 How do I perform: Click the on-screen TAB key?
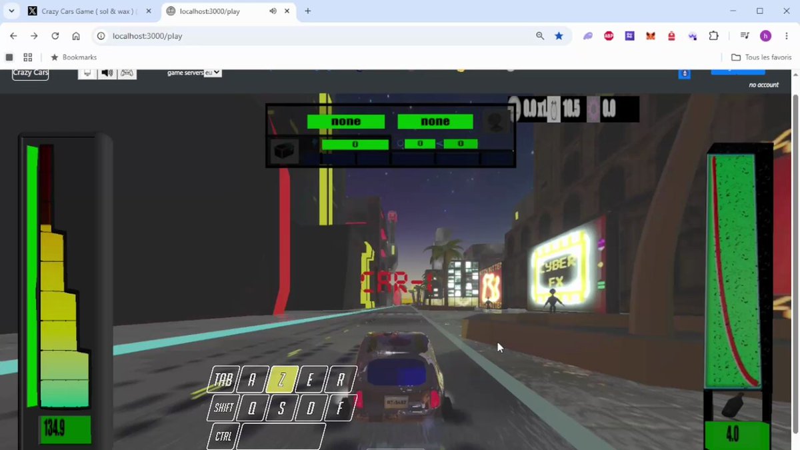[223, 380]
